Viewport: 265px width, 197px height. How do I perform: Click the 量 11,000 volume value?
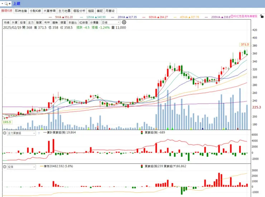click(x=119, y=28)
